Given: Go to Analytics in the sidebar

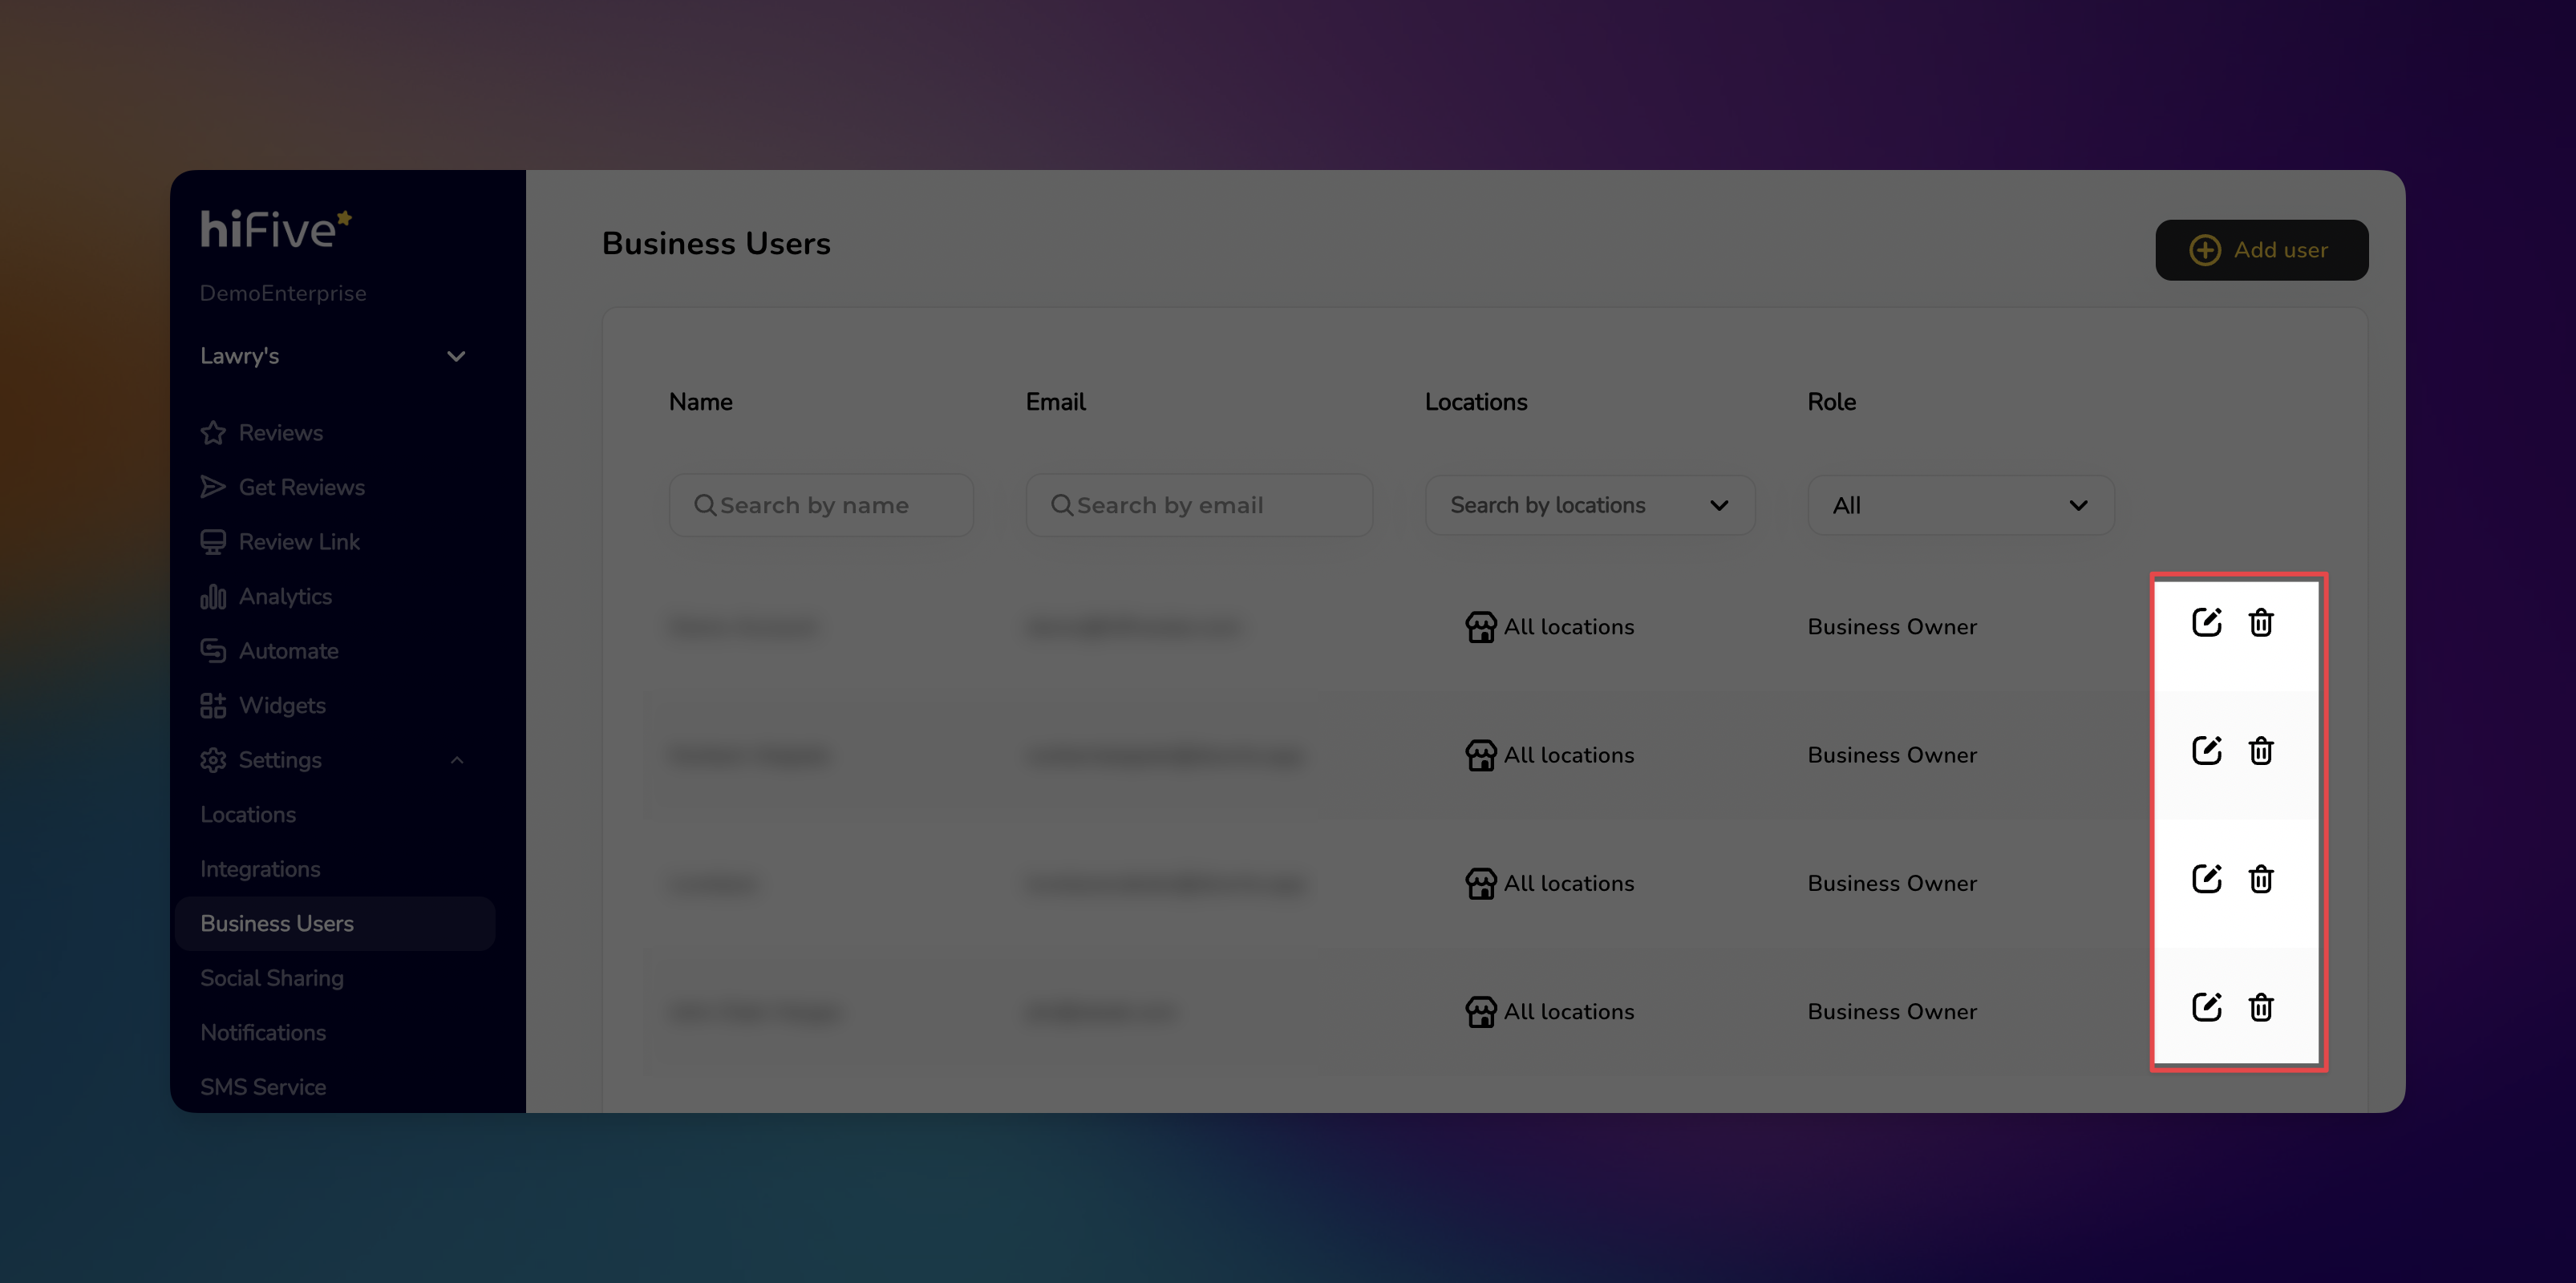Looking at the screenshot, I should point(284,597).
